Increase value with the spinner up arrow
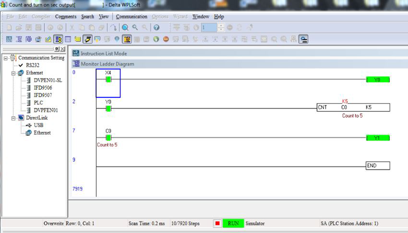This screenshot has height=233, width=408. (221, 25)
